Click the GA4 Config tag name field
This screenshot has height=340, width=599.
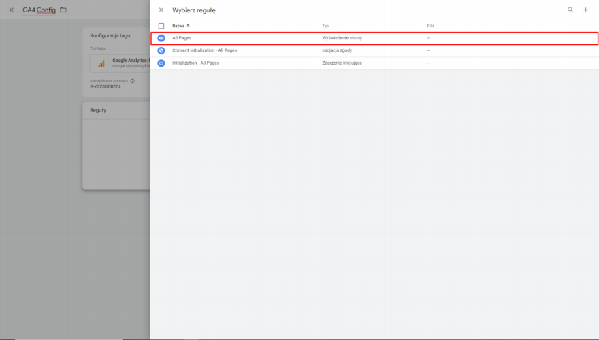click(x=39, y=10)
